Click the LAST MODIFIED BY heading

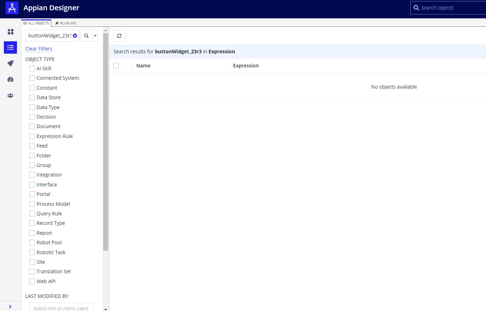[47, 296]
